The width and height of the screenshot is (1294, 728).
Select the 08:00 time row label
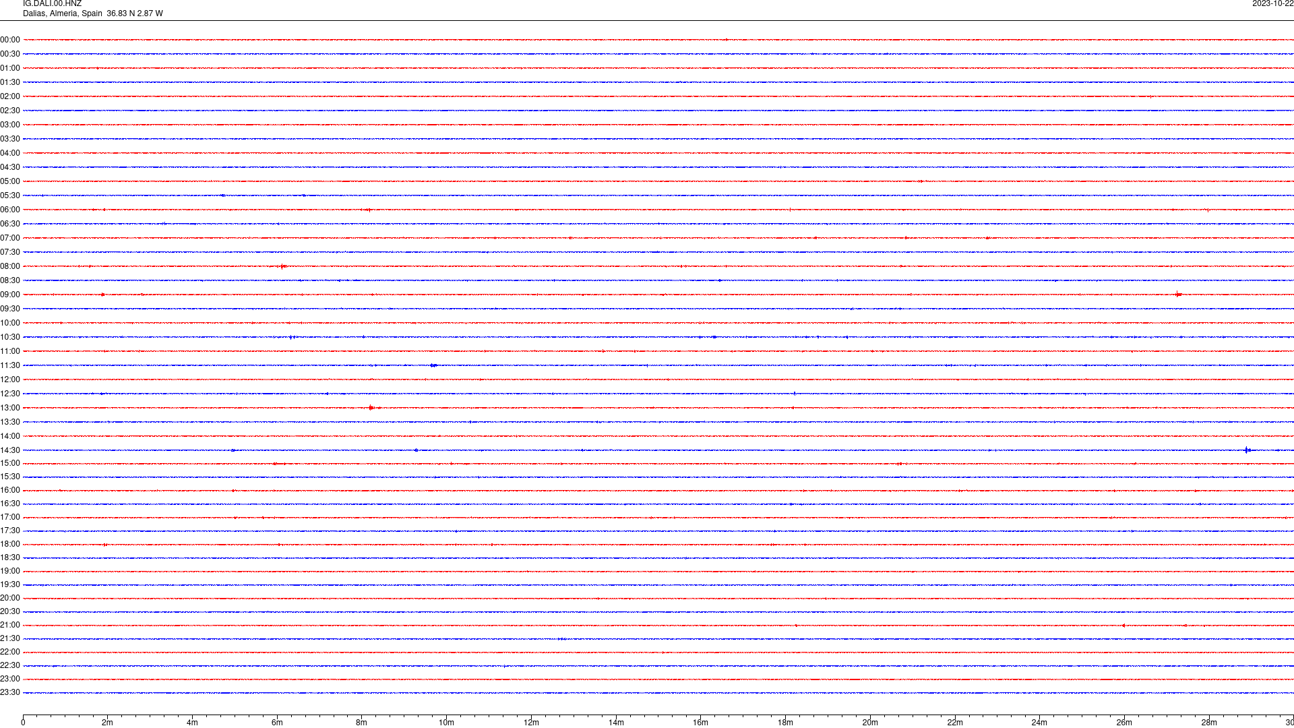coord(10,266)
